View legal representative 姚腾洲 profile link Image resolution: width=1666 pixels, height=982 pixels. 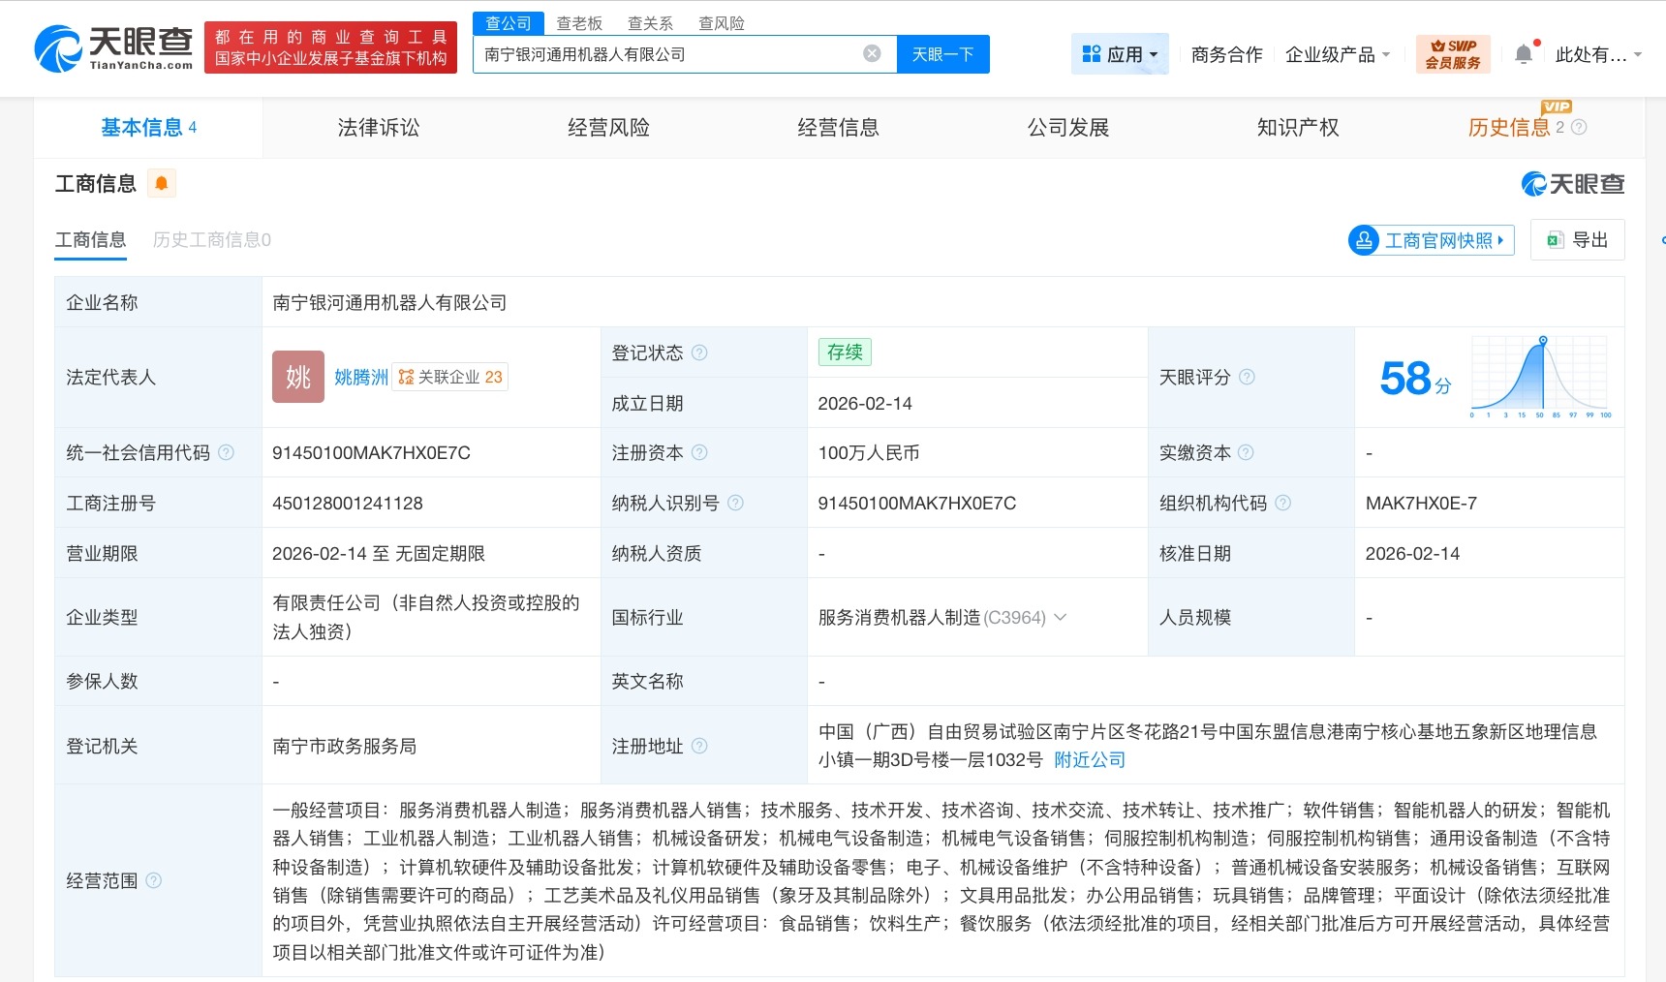coord(360,378)
